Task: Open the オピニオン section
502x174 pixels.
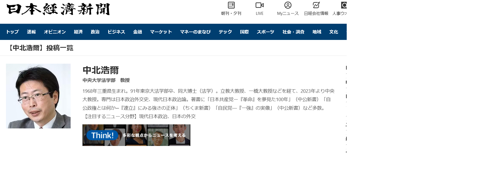Action: [55, 32]
